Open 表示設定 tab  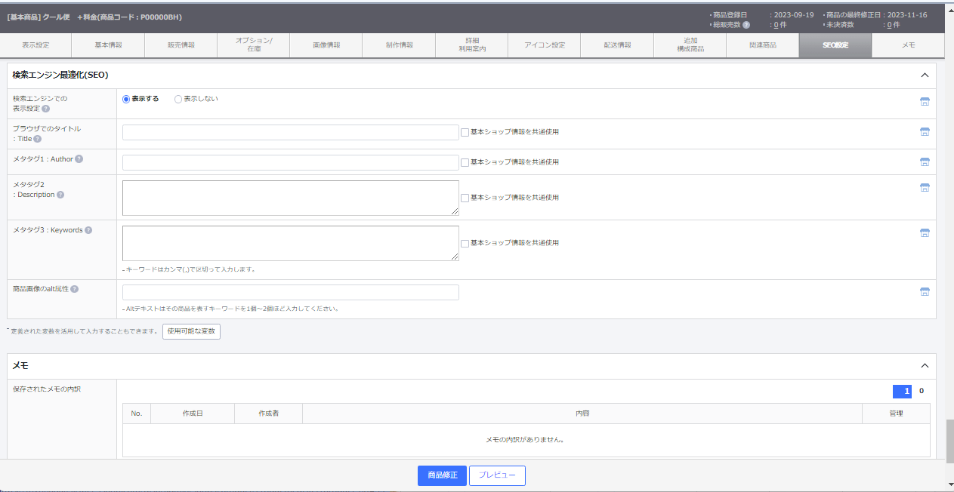click(x=36, y=45)
